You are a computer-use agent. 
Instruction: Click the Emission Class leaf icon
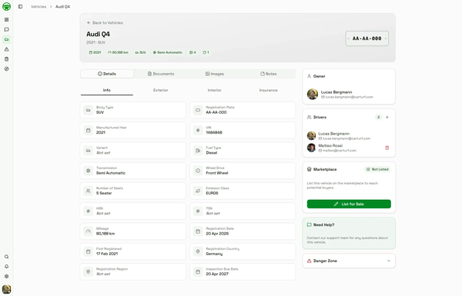[x=198, y=191]
